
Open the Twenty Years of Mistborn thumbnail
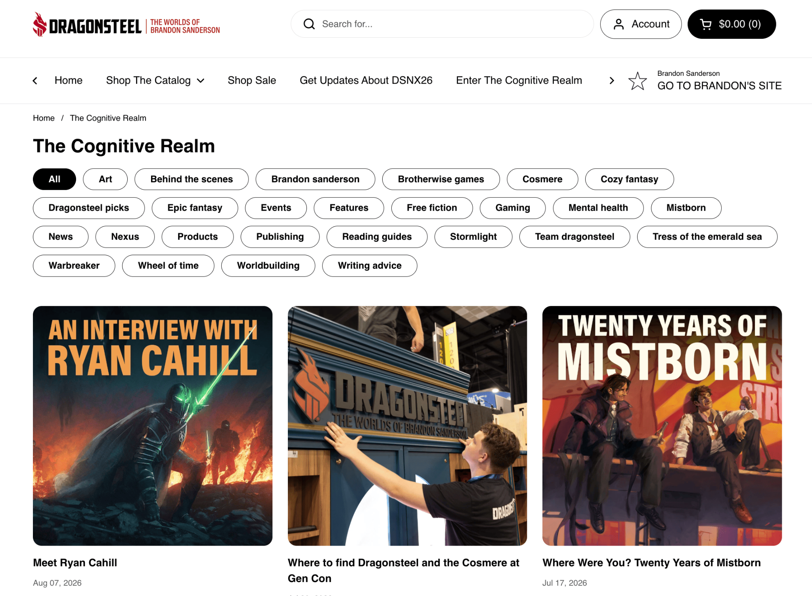tap(662, 426)
